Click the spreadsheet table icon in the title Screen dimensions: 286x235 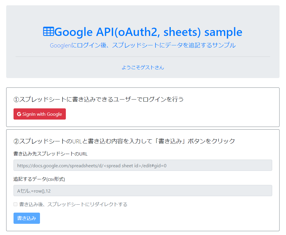point(48,32)
